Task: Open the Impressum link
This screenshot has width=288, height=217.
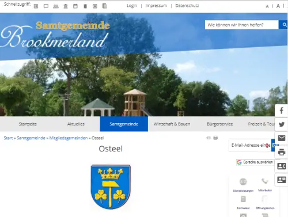Action: (156, 6)
